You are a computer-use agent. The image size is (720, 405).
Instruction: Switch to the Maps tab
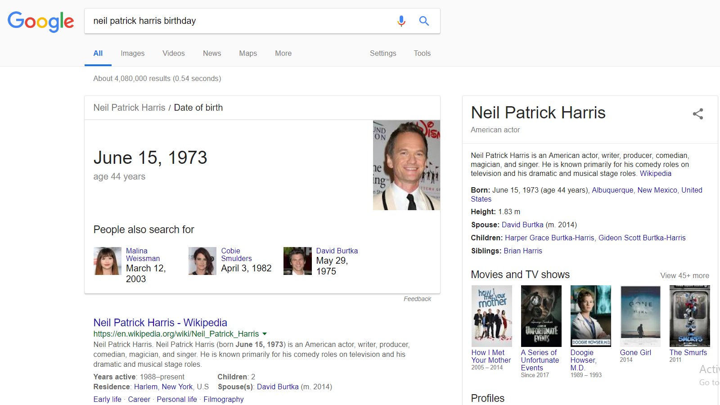(248, 53)
